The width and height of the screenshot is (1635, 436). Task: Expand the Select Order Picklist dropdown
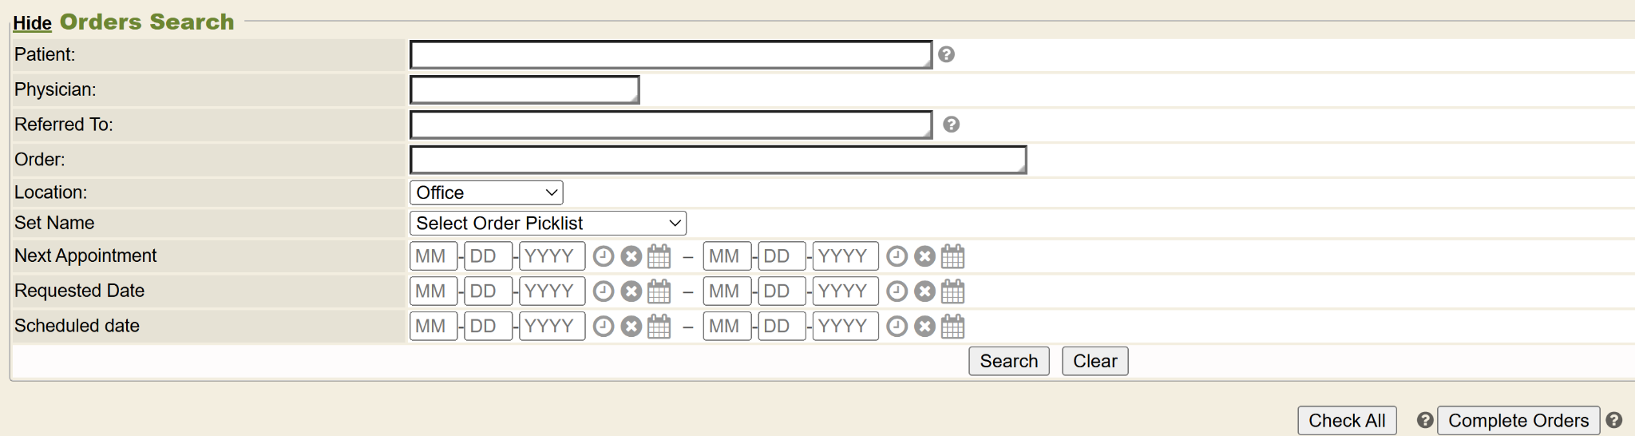pyautogui.click(x=548, y=223)
